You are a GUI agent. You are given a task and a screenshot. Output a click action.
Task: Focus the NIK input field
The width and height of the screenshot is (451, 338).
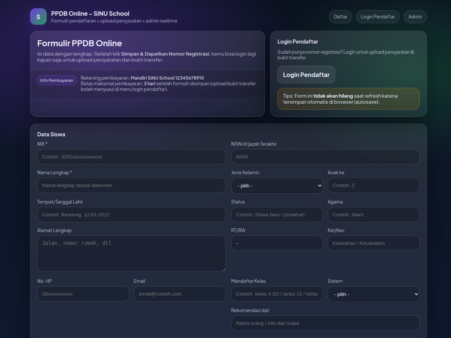132,157
